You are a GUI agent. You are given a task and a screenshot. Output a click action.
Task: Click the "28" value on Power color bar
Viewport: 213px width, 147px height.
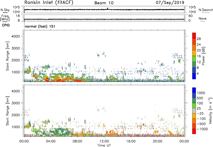click(199, 39)
